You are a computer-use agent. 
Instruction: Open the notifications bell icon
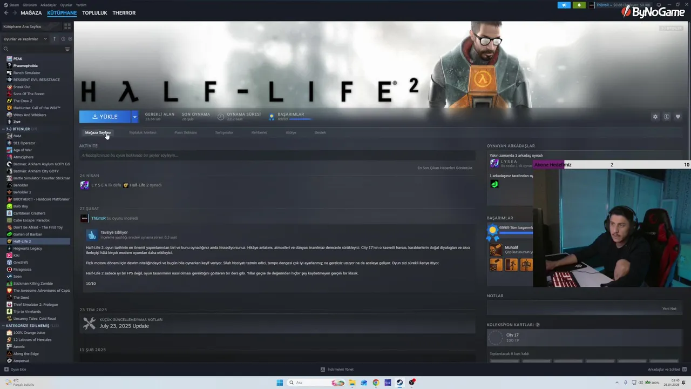click(579, 5)
